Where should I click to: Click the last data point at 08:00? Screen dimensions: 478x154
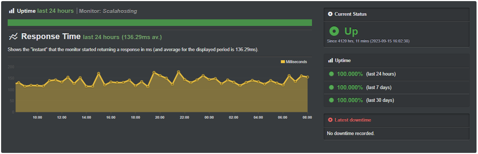pyautogui.click(x=308, y=77)
